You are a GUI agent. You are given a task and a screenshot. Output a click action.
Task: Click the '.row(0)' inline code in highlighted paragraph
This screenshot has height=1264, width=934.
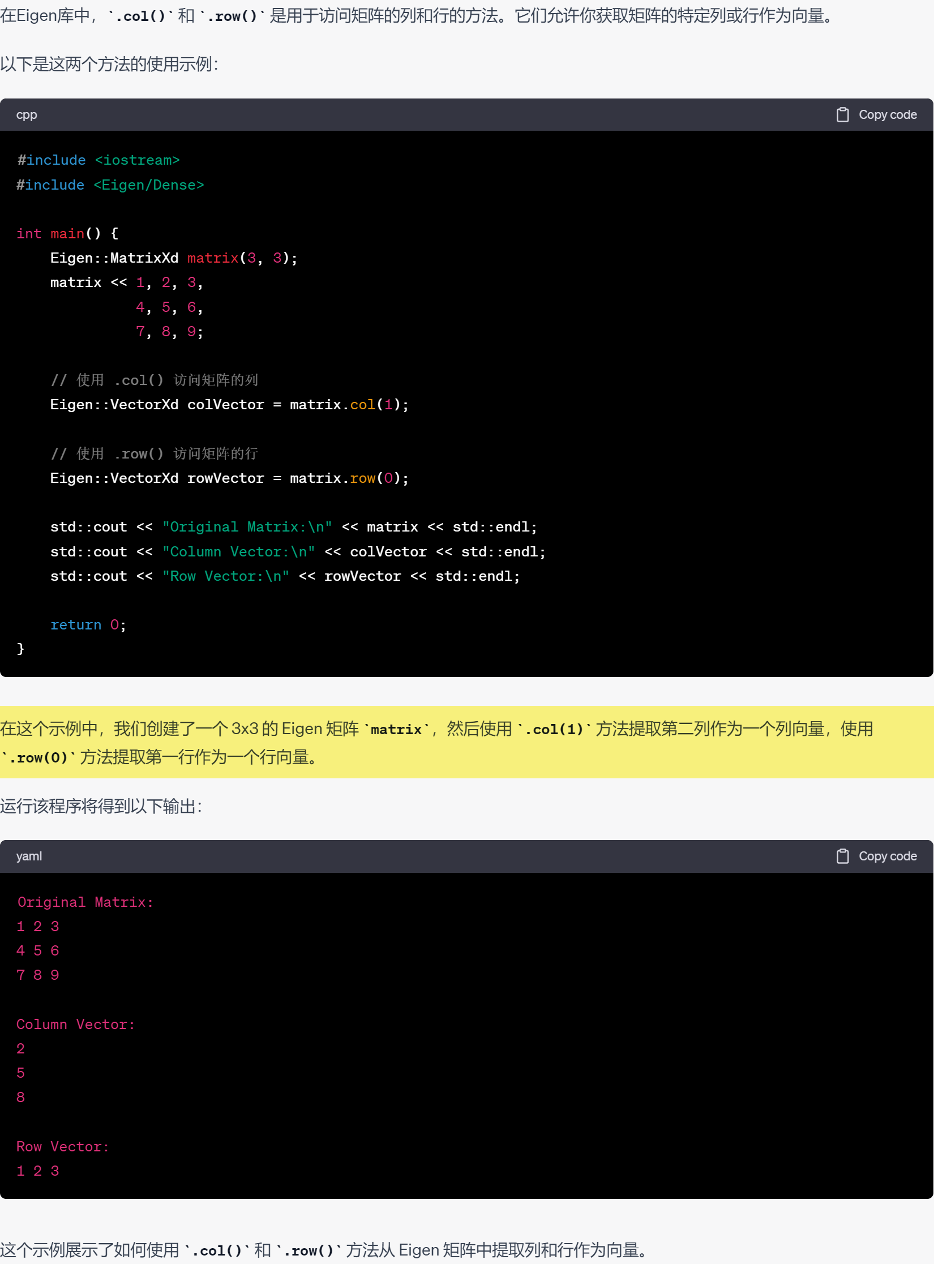click(x=38, y=757)
